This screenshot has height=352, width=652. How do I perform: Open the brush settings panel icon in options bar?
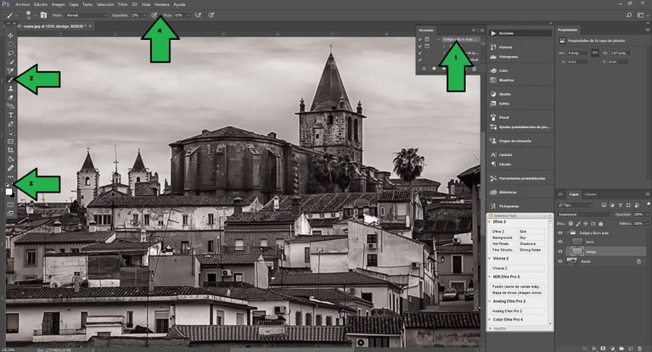pos(43,15)
